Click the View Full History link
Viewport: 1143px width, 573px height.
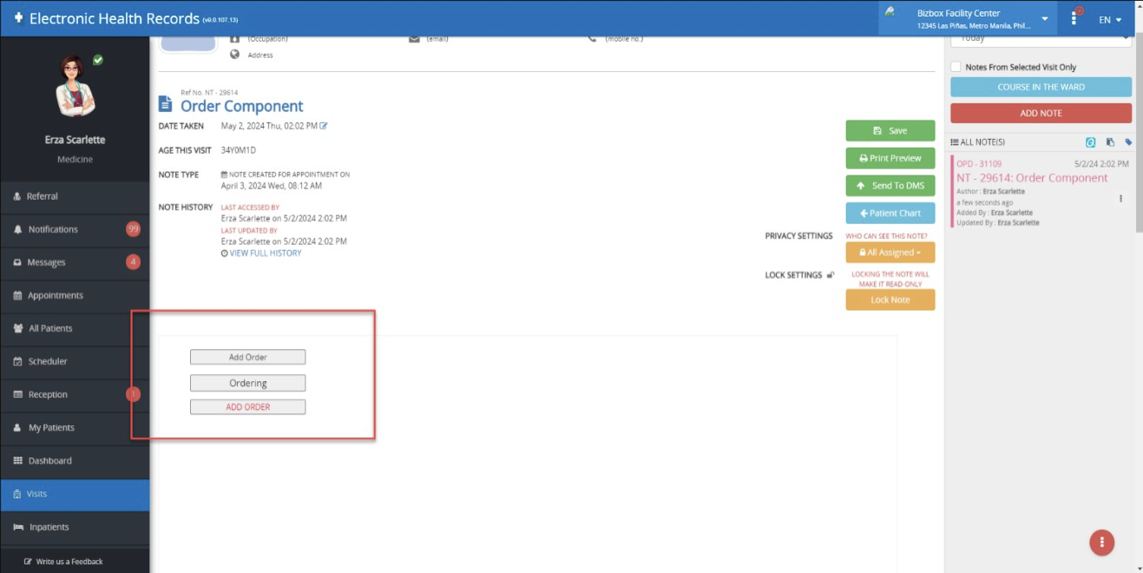click(x=265, y=253)
